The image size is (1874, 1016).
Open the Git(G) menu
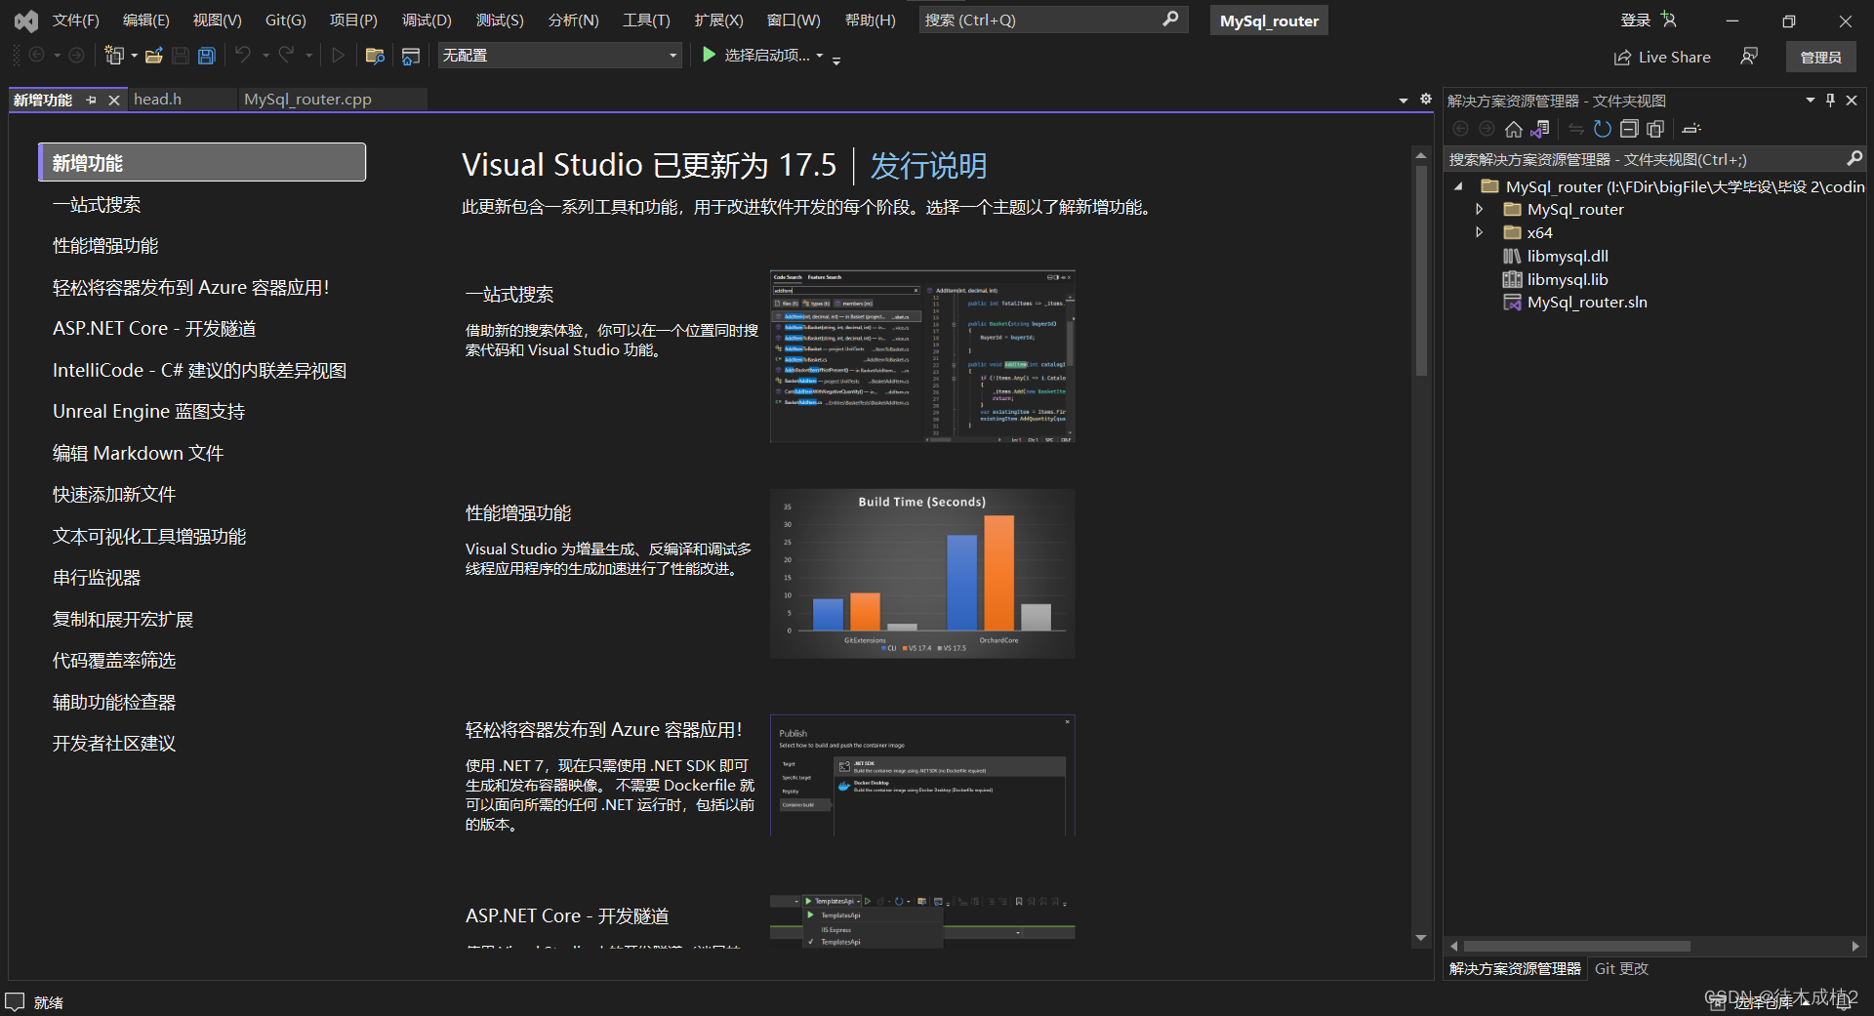pyautogui.click(x=285, y=20)
